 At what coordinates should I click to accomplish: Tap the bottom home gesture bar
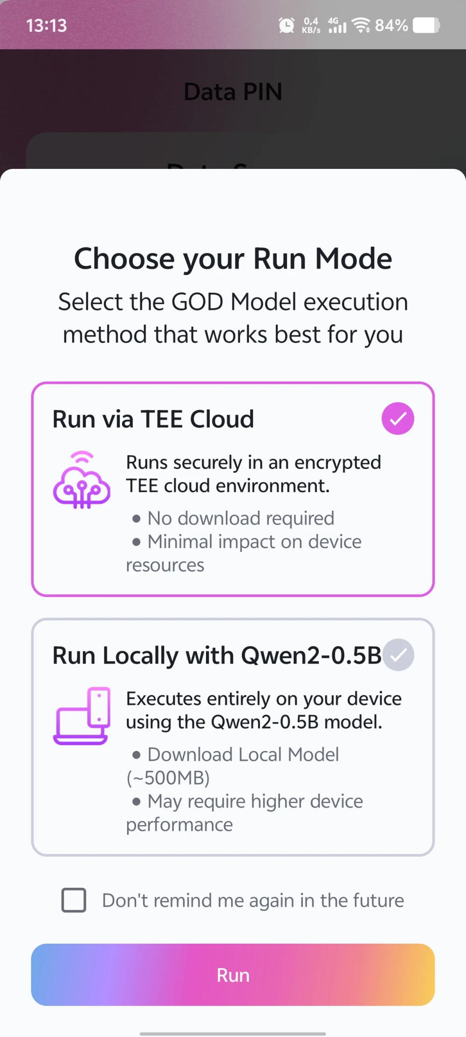click(x=233, y=1033)
